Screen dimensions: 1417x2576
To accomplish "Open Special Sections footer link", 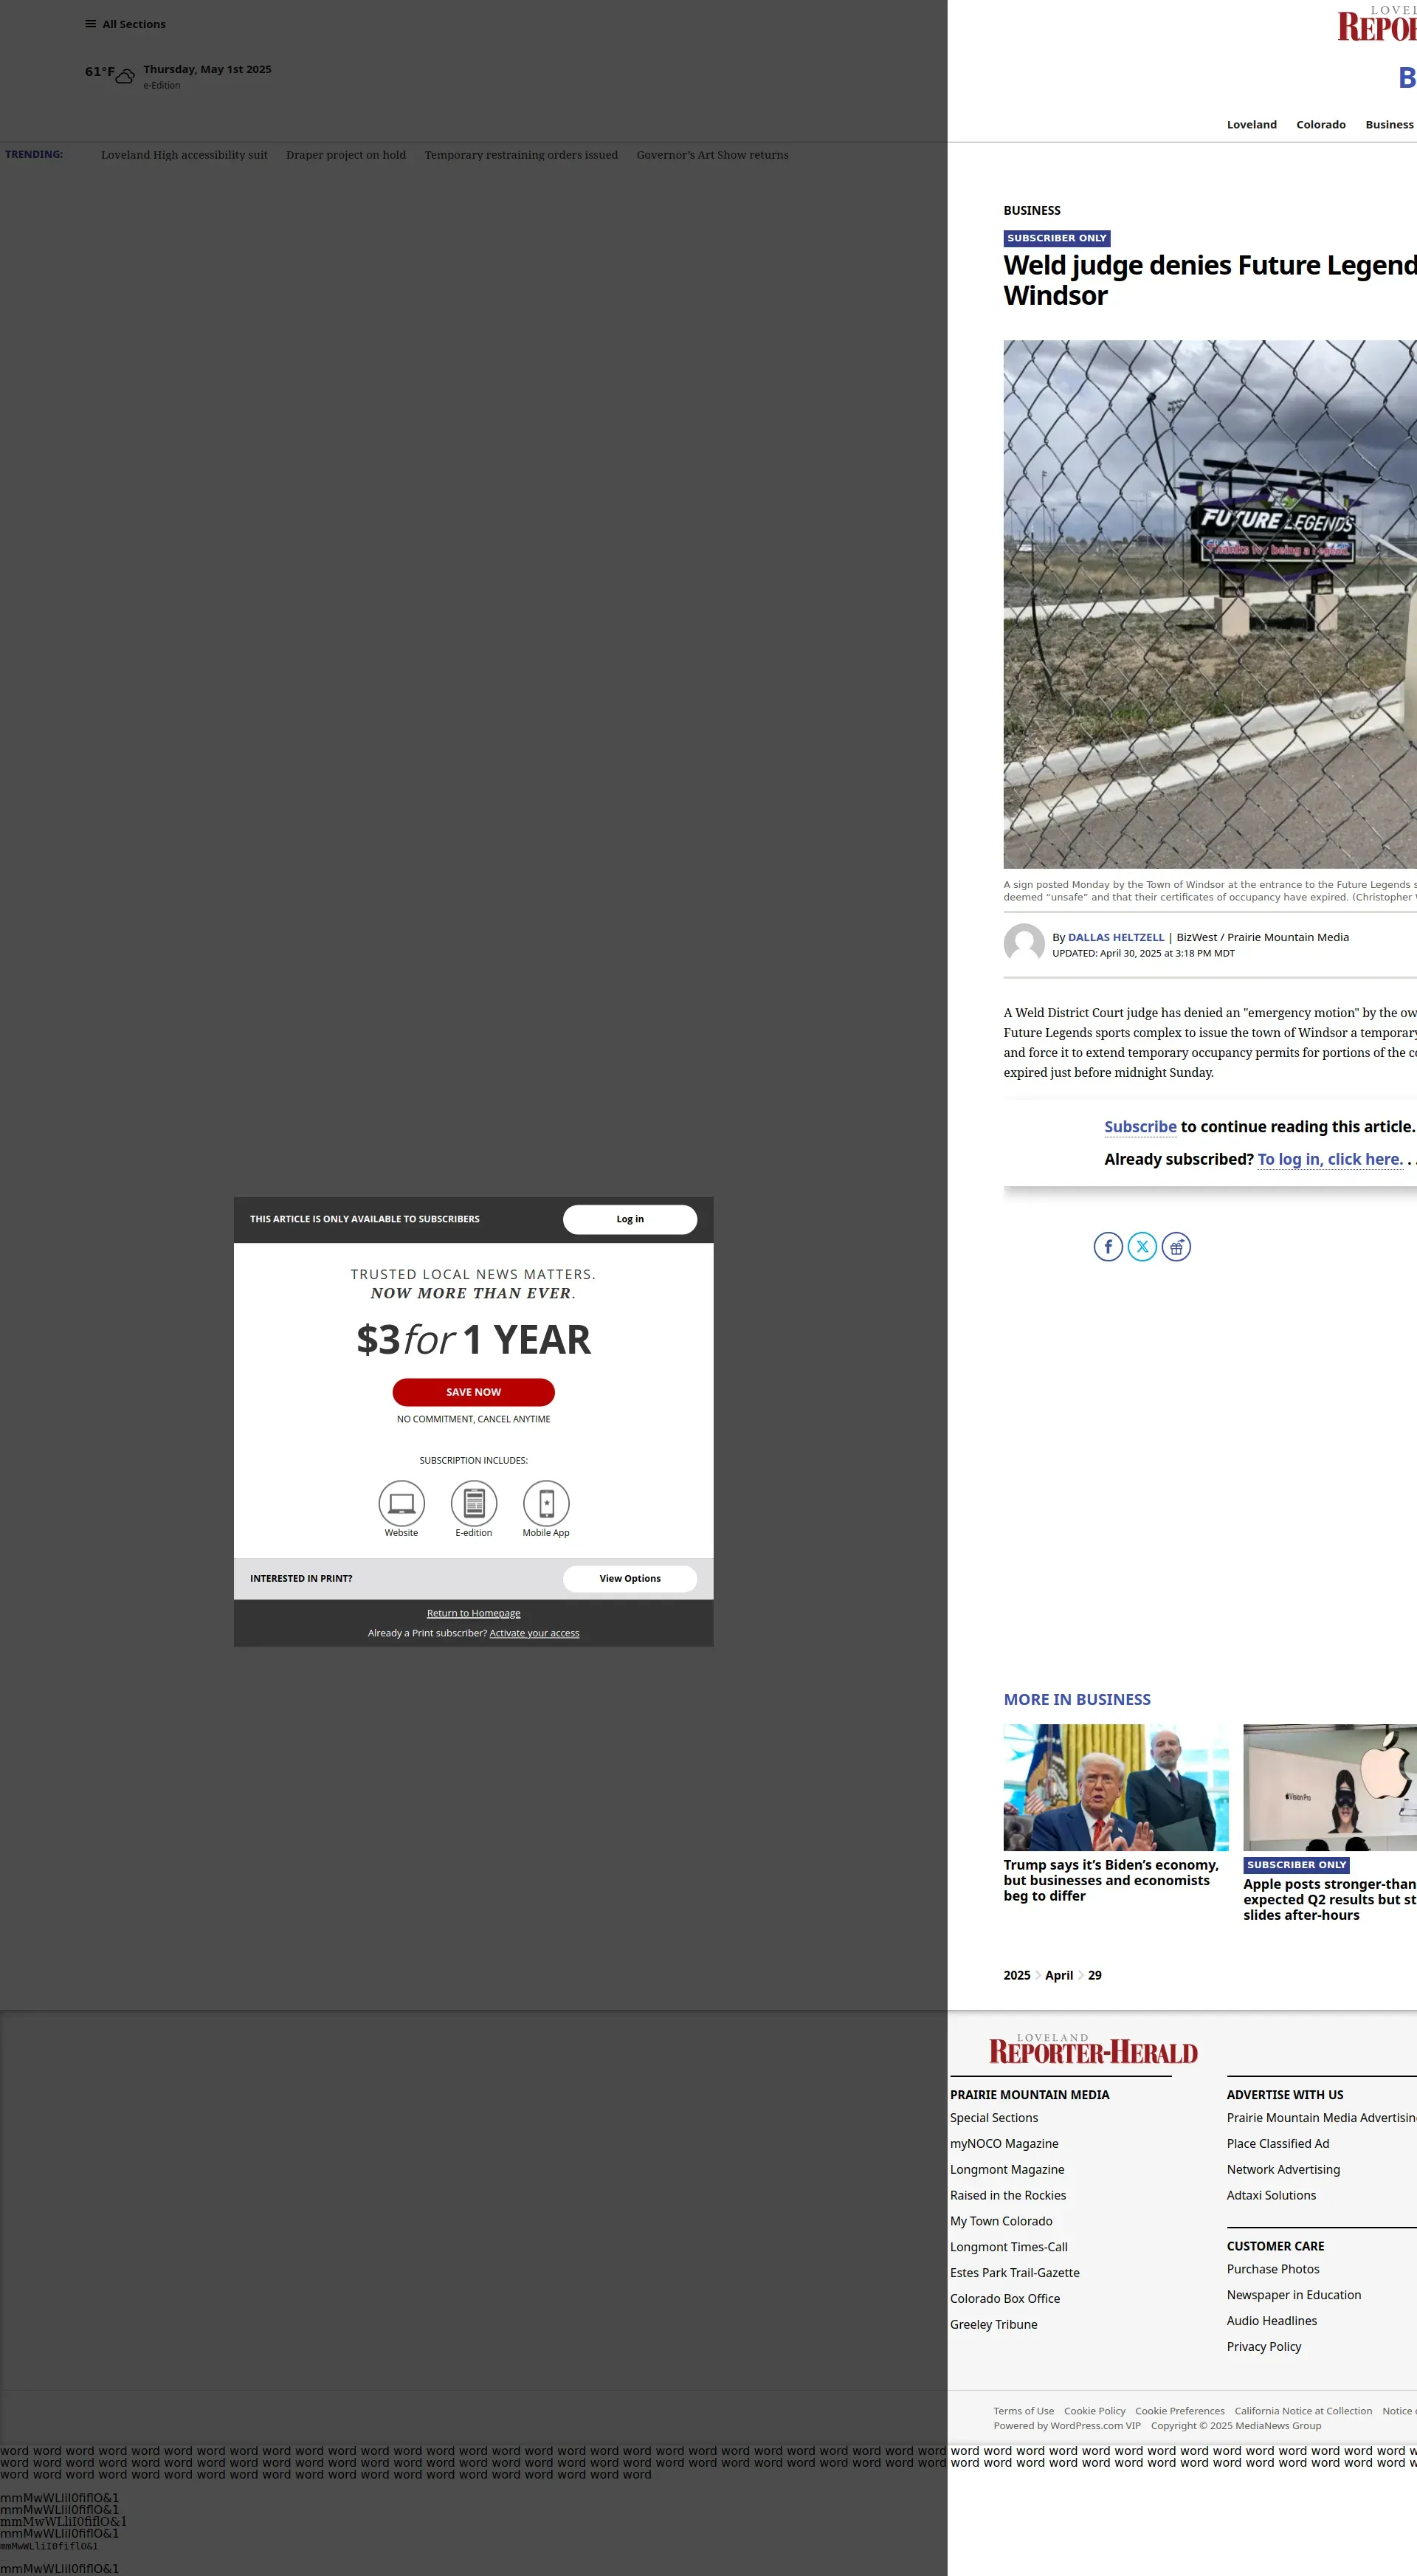I will click(994, 2118).
